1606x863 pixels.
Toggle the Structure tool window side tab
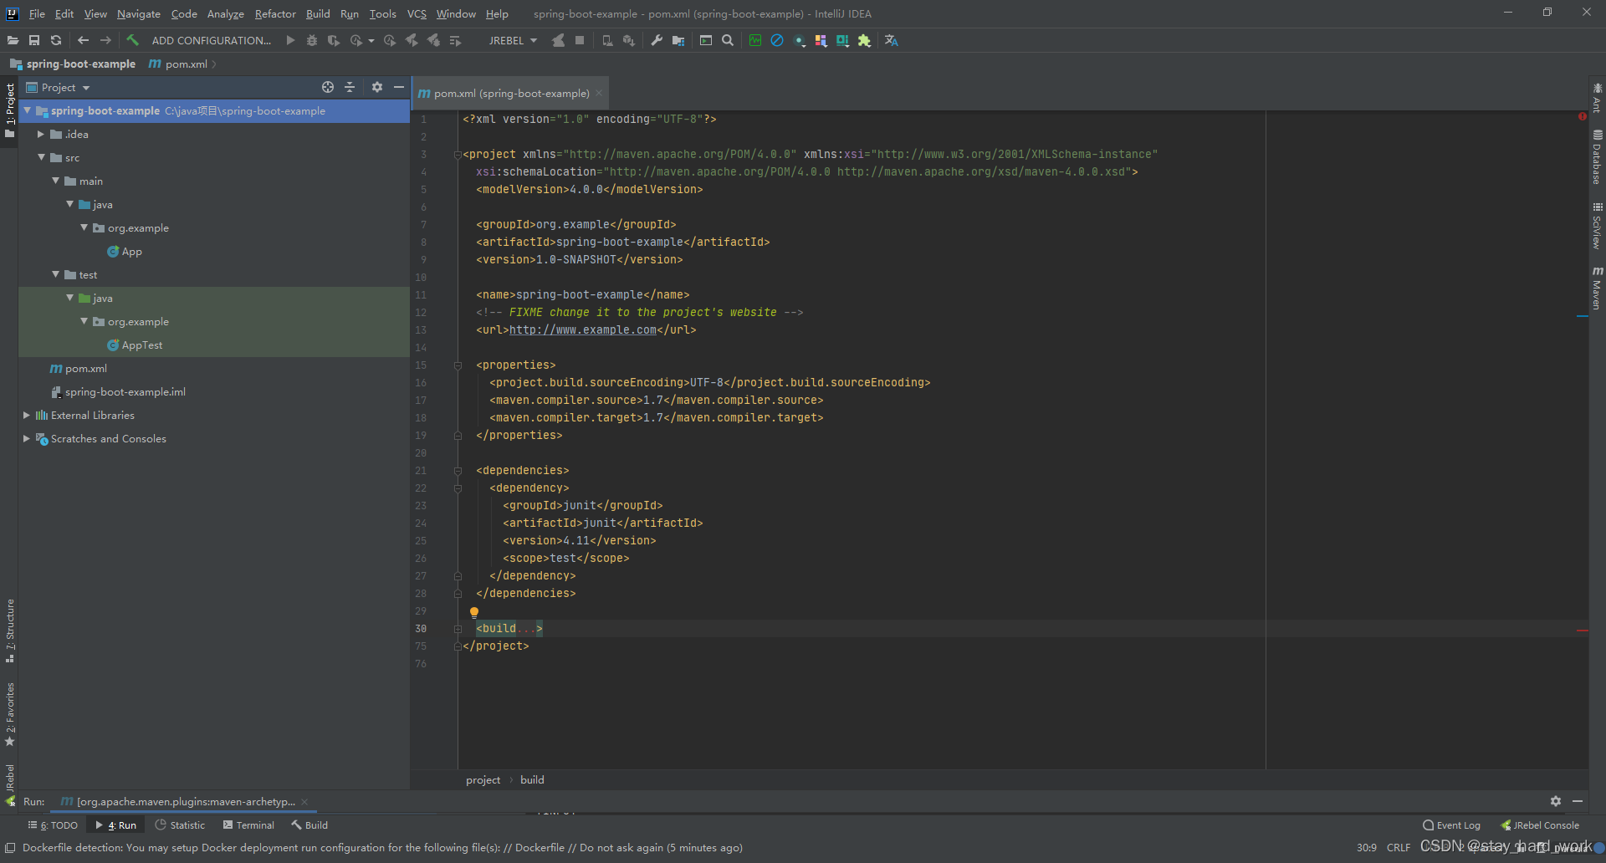click(10, 631)
